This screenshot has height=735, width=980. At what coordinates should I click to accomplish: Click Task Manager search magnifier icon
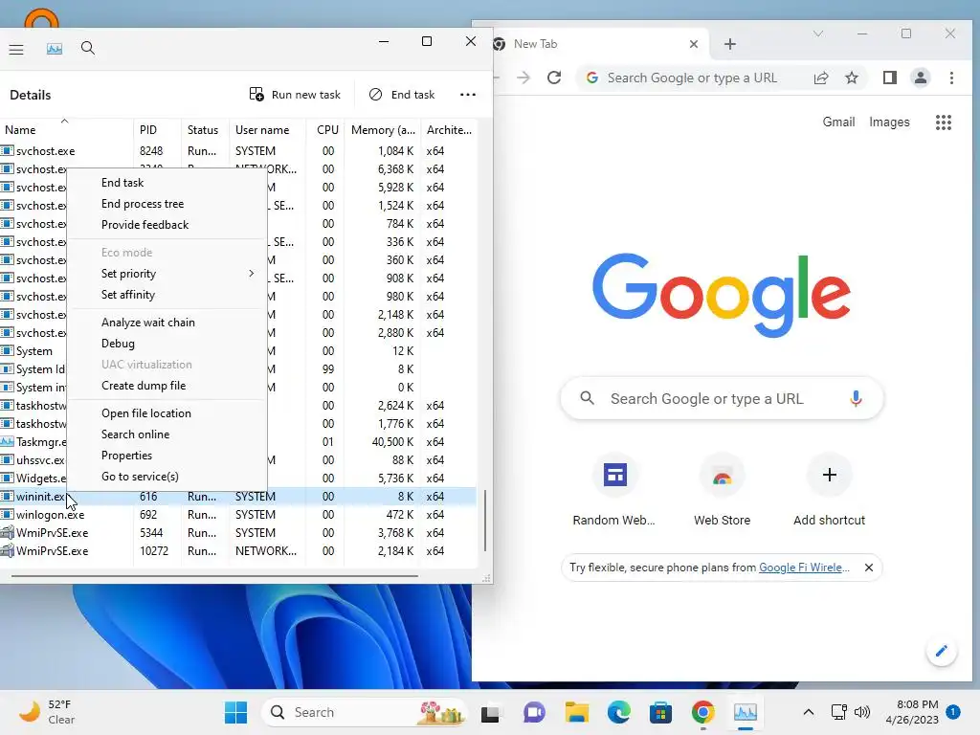coord(87,49)
